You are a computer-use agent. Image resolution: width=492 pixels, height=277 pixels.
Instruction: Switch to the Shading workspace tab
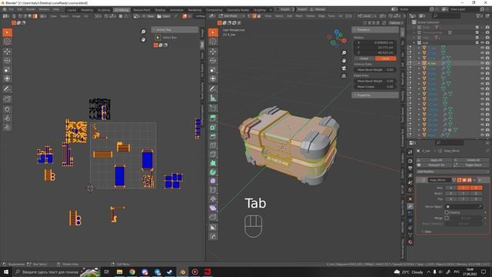point(160,10)
